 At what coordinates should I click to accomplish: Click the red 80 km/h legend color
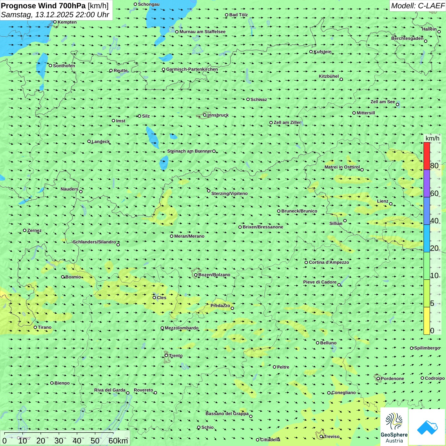(x=427, y=156)
